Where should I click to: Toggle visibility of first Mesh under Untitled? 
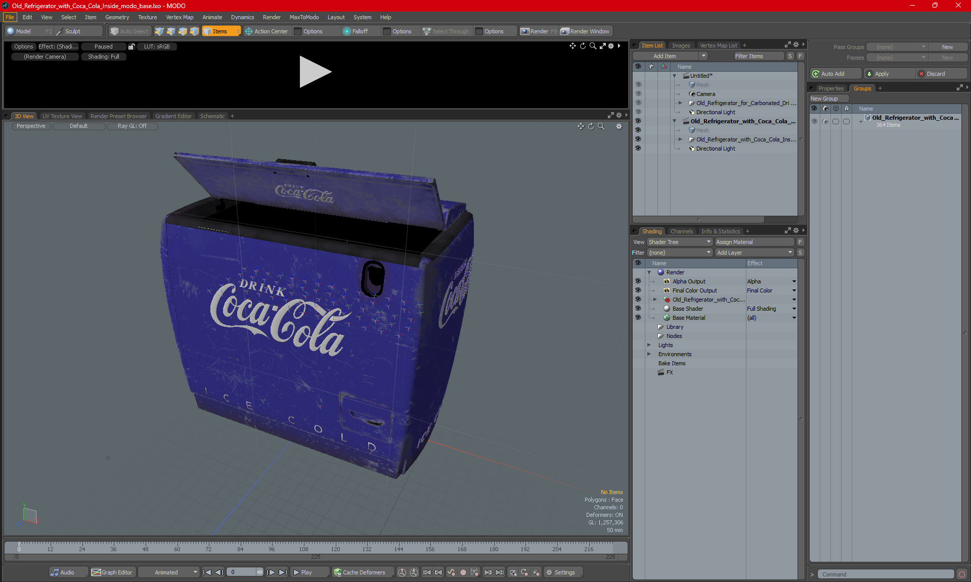click(638, 85)
